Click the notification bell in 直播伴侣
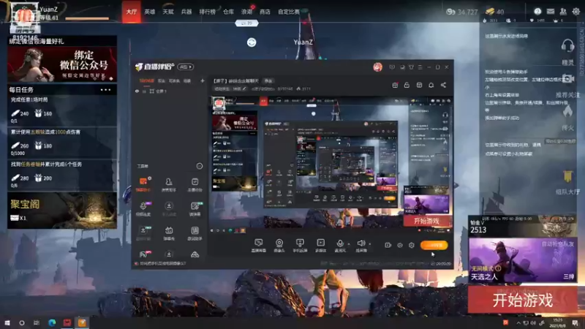 pos(431,85)
